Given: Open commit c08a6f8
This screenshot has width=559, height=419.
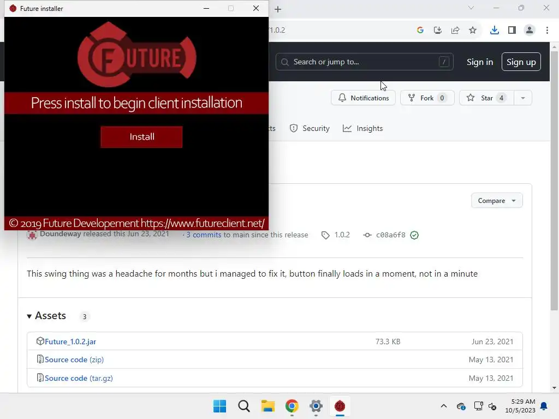Looking at the screenshot, I should 391,235.
